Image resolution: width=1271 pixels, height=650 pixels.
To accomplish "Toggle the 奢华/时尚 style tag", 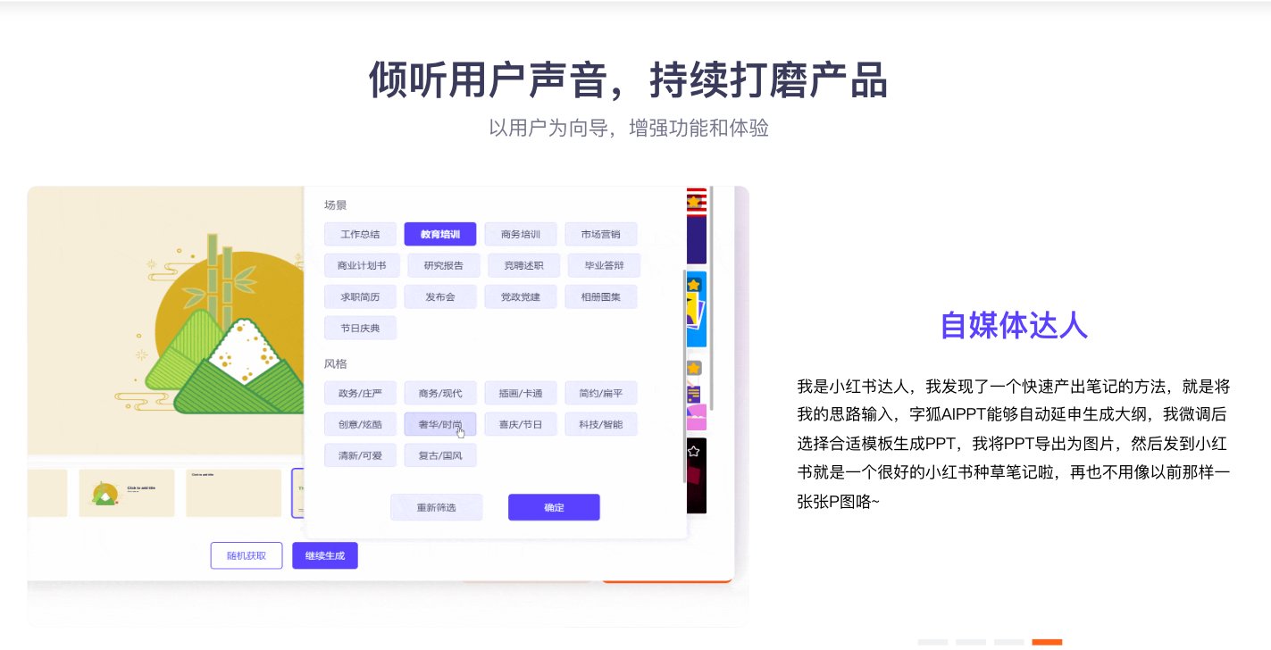I will 439,423.
